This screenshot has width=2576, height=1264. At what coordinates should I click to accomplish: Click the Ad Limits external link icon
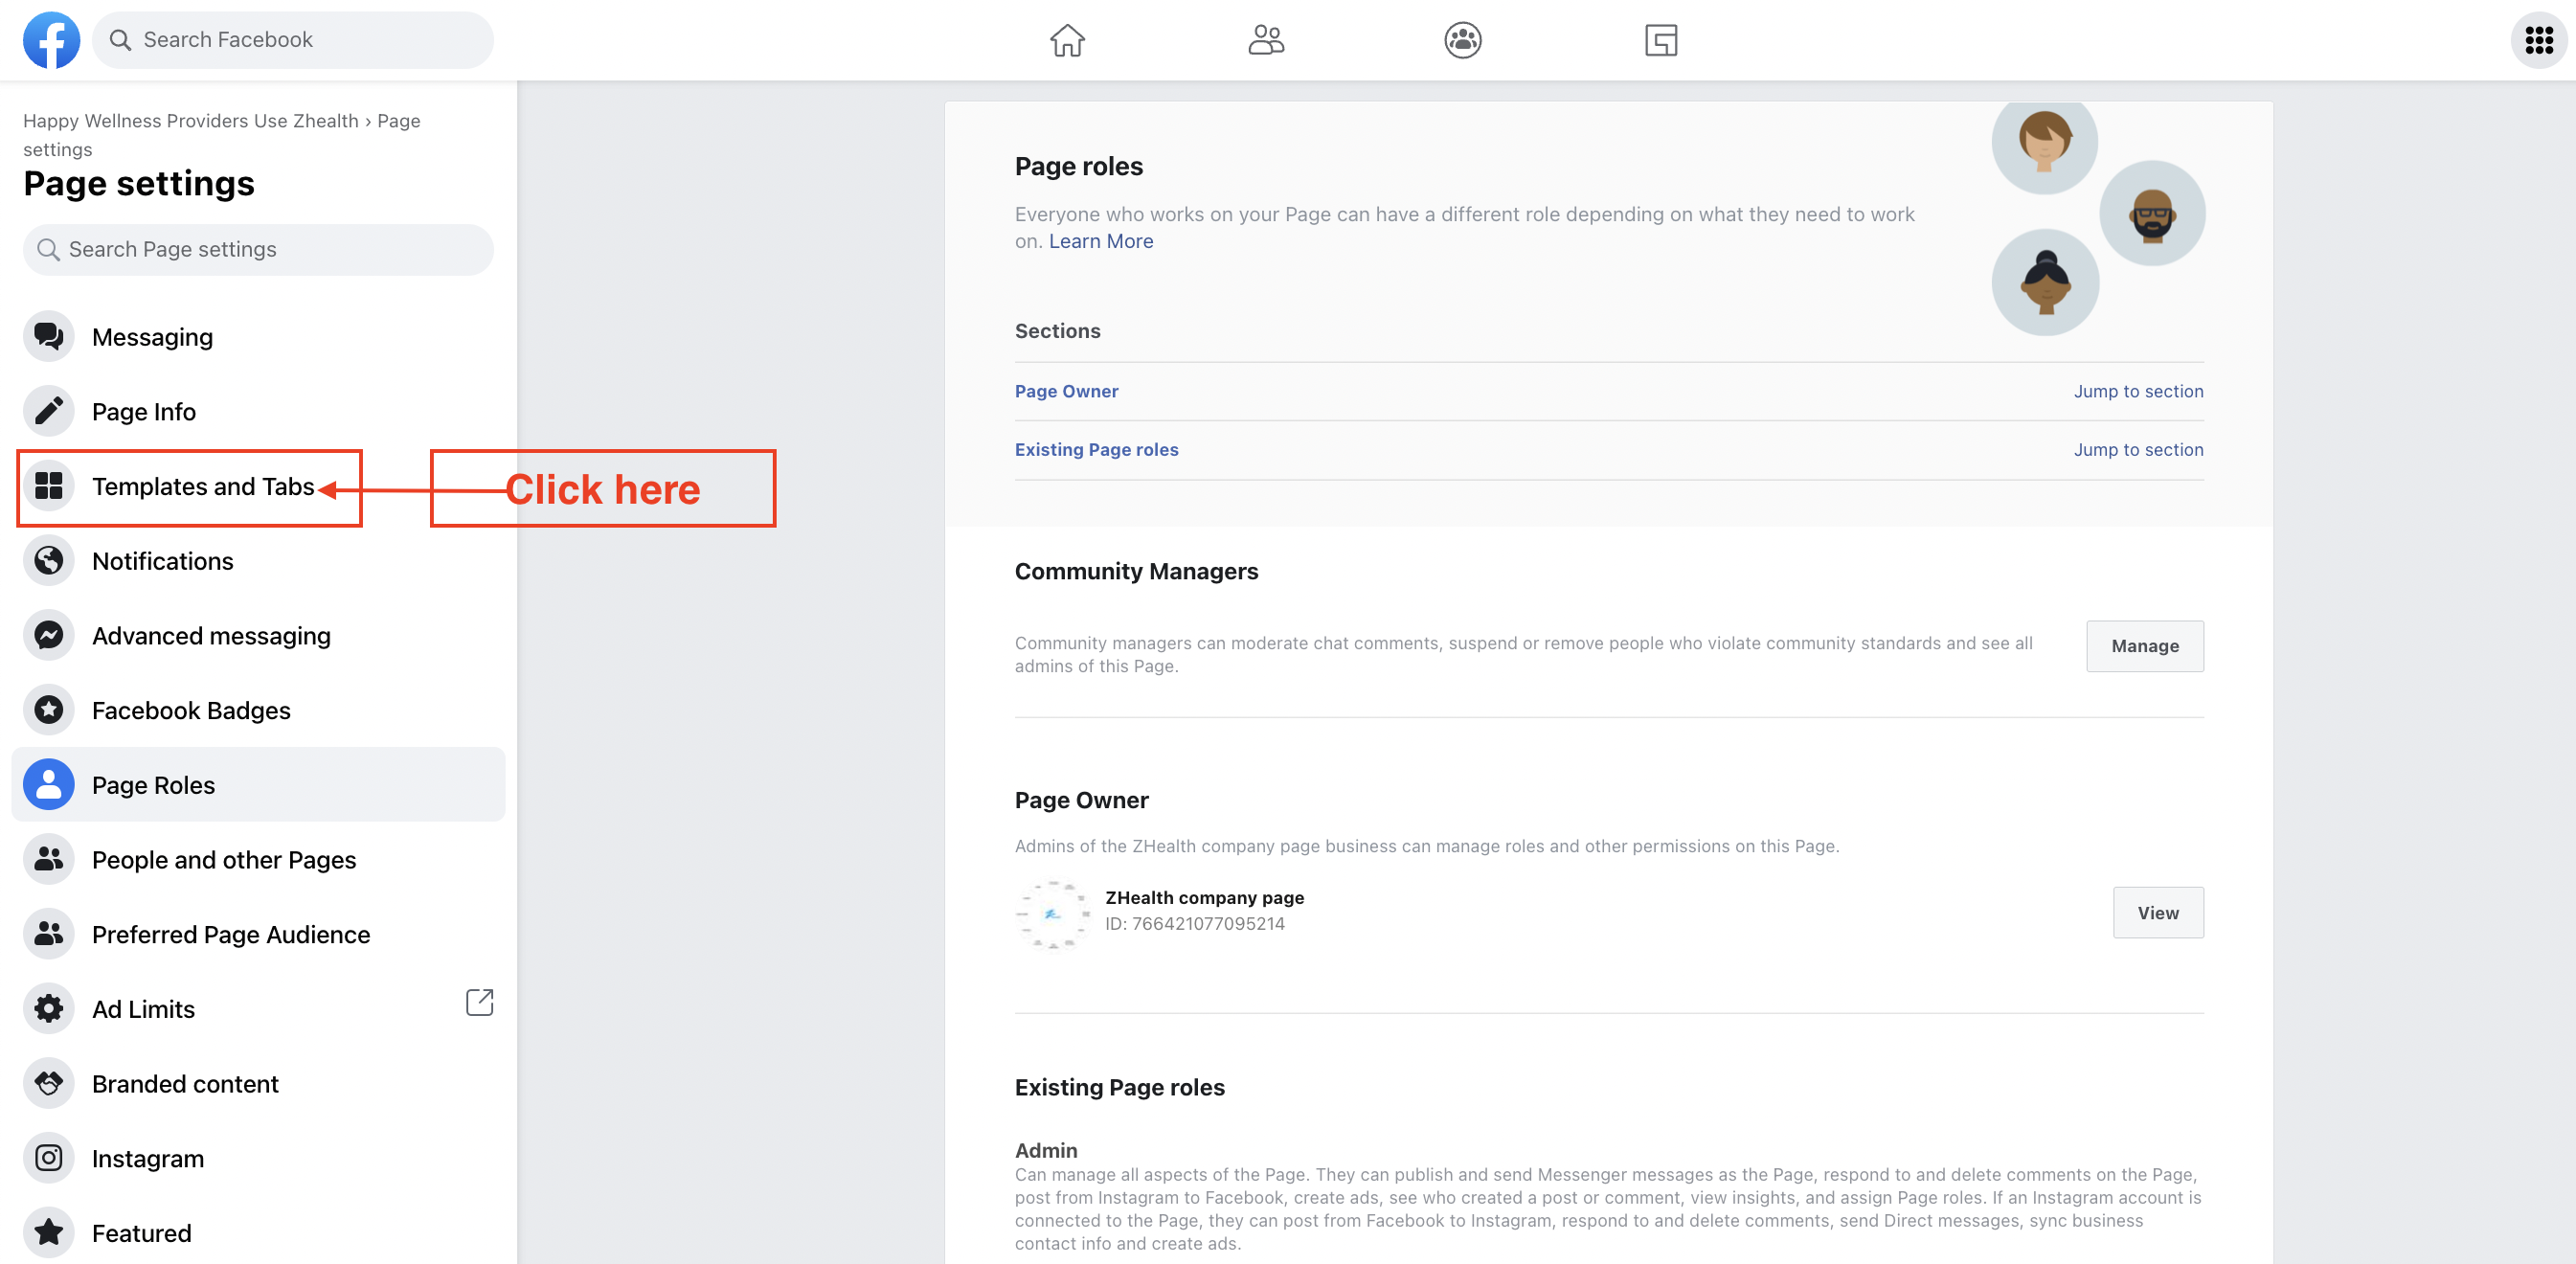480,1002
